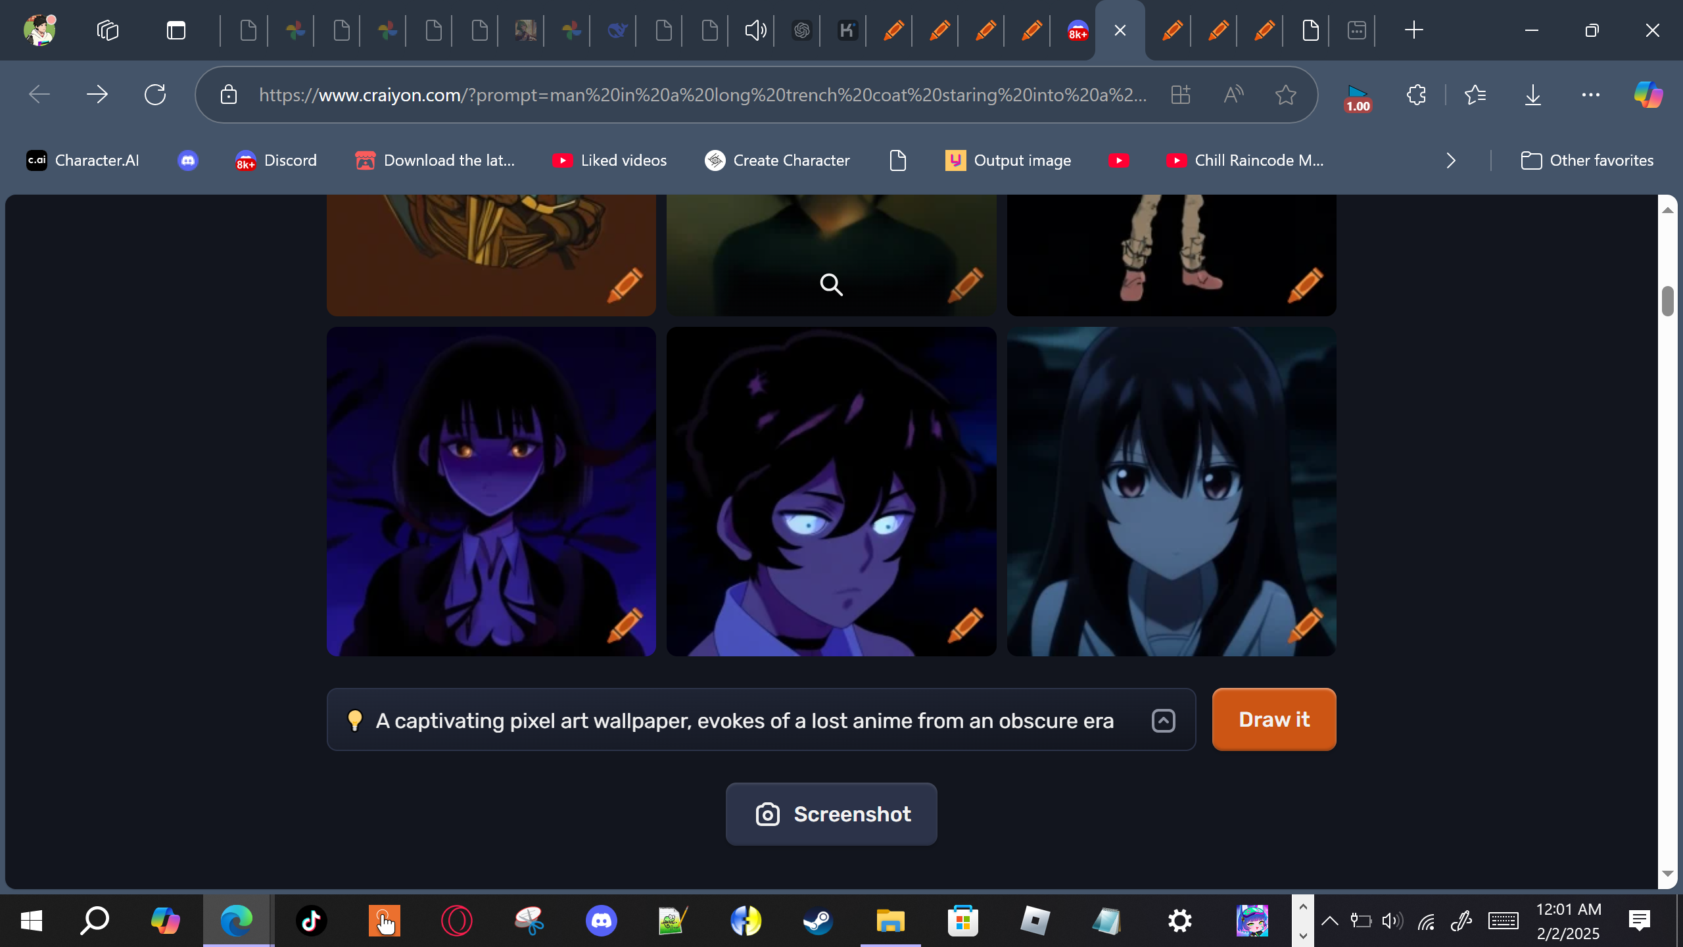Click the pencil edit icon on purple-eyed girl image
This screenshot has width=1683, height=947.
625,625
